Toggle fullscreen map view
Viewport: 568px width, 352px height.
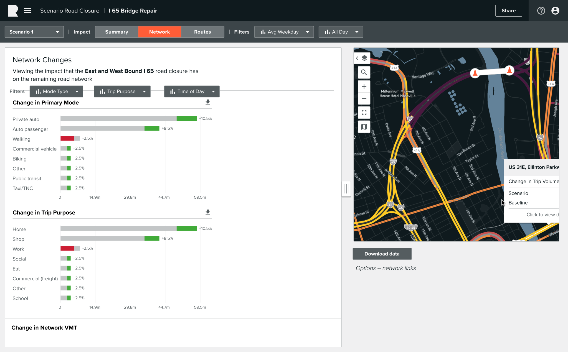click(364, 113)
